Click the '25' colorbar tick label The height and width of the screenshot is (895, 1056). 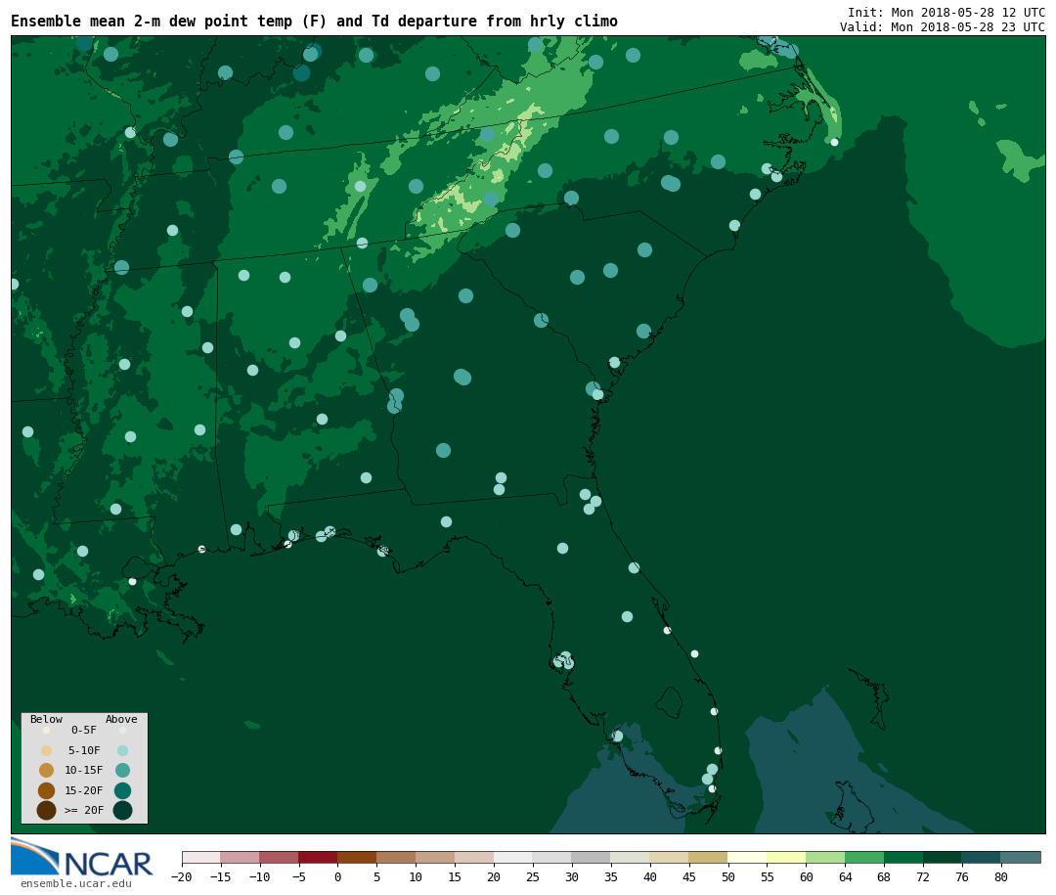click(533, 876)
